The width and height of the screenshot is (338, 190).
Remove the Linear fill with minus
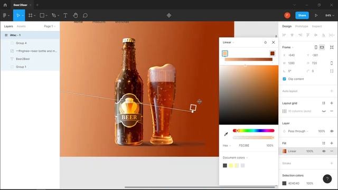332,151
